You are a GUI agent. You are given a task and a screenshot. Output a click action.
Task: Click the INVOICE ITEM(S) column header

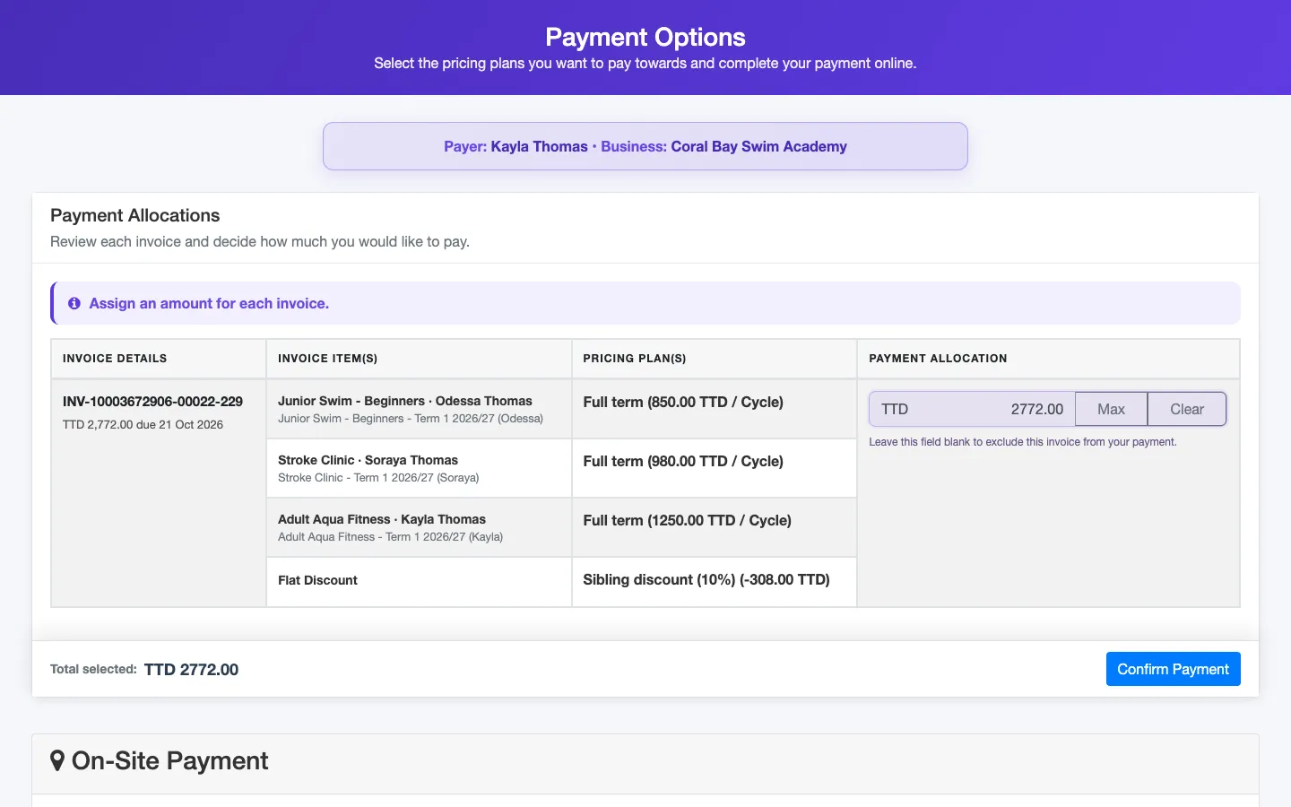327,359
